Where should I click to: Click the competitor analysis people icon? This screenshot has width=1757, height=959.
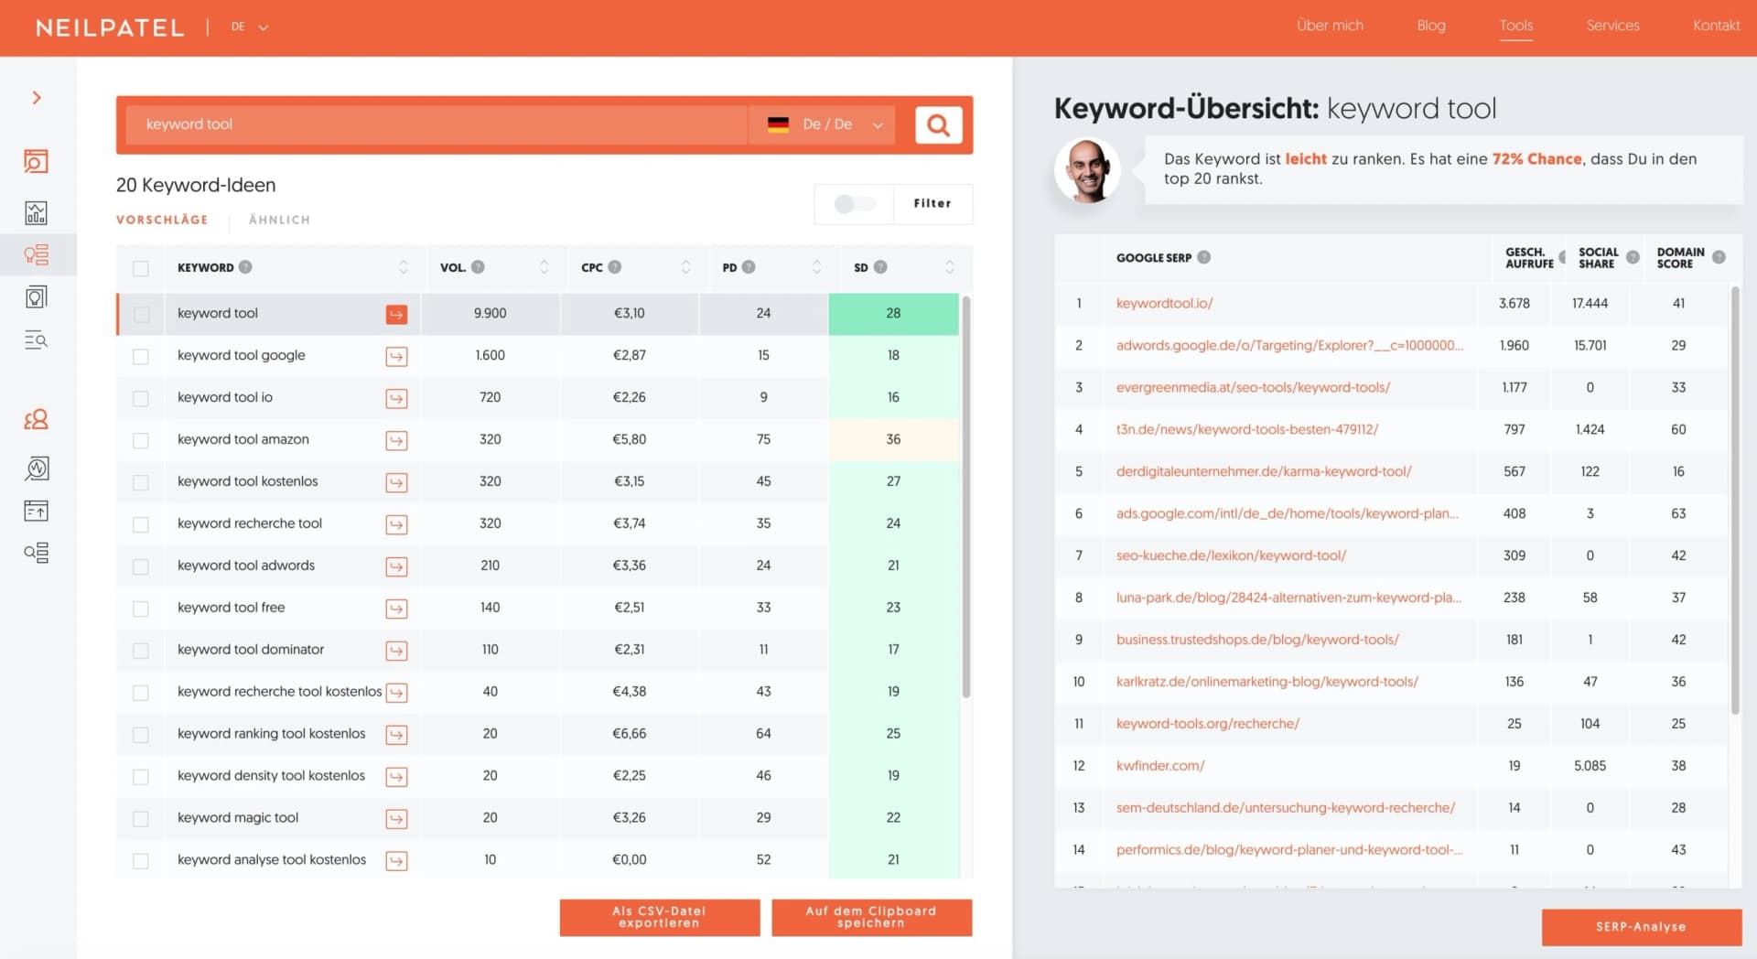pos(37,419)
